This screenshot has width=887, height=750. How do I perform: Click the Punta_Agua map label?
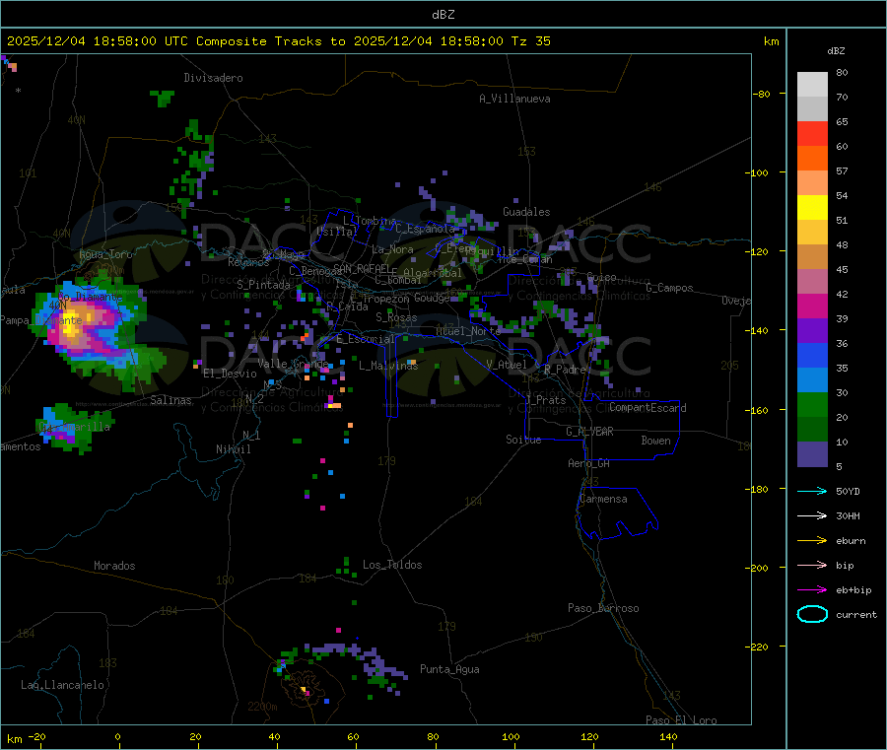point(449,669)
